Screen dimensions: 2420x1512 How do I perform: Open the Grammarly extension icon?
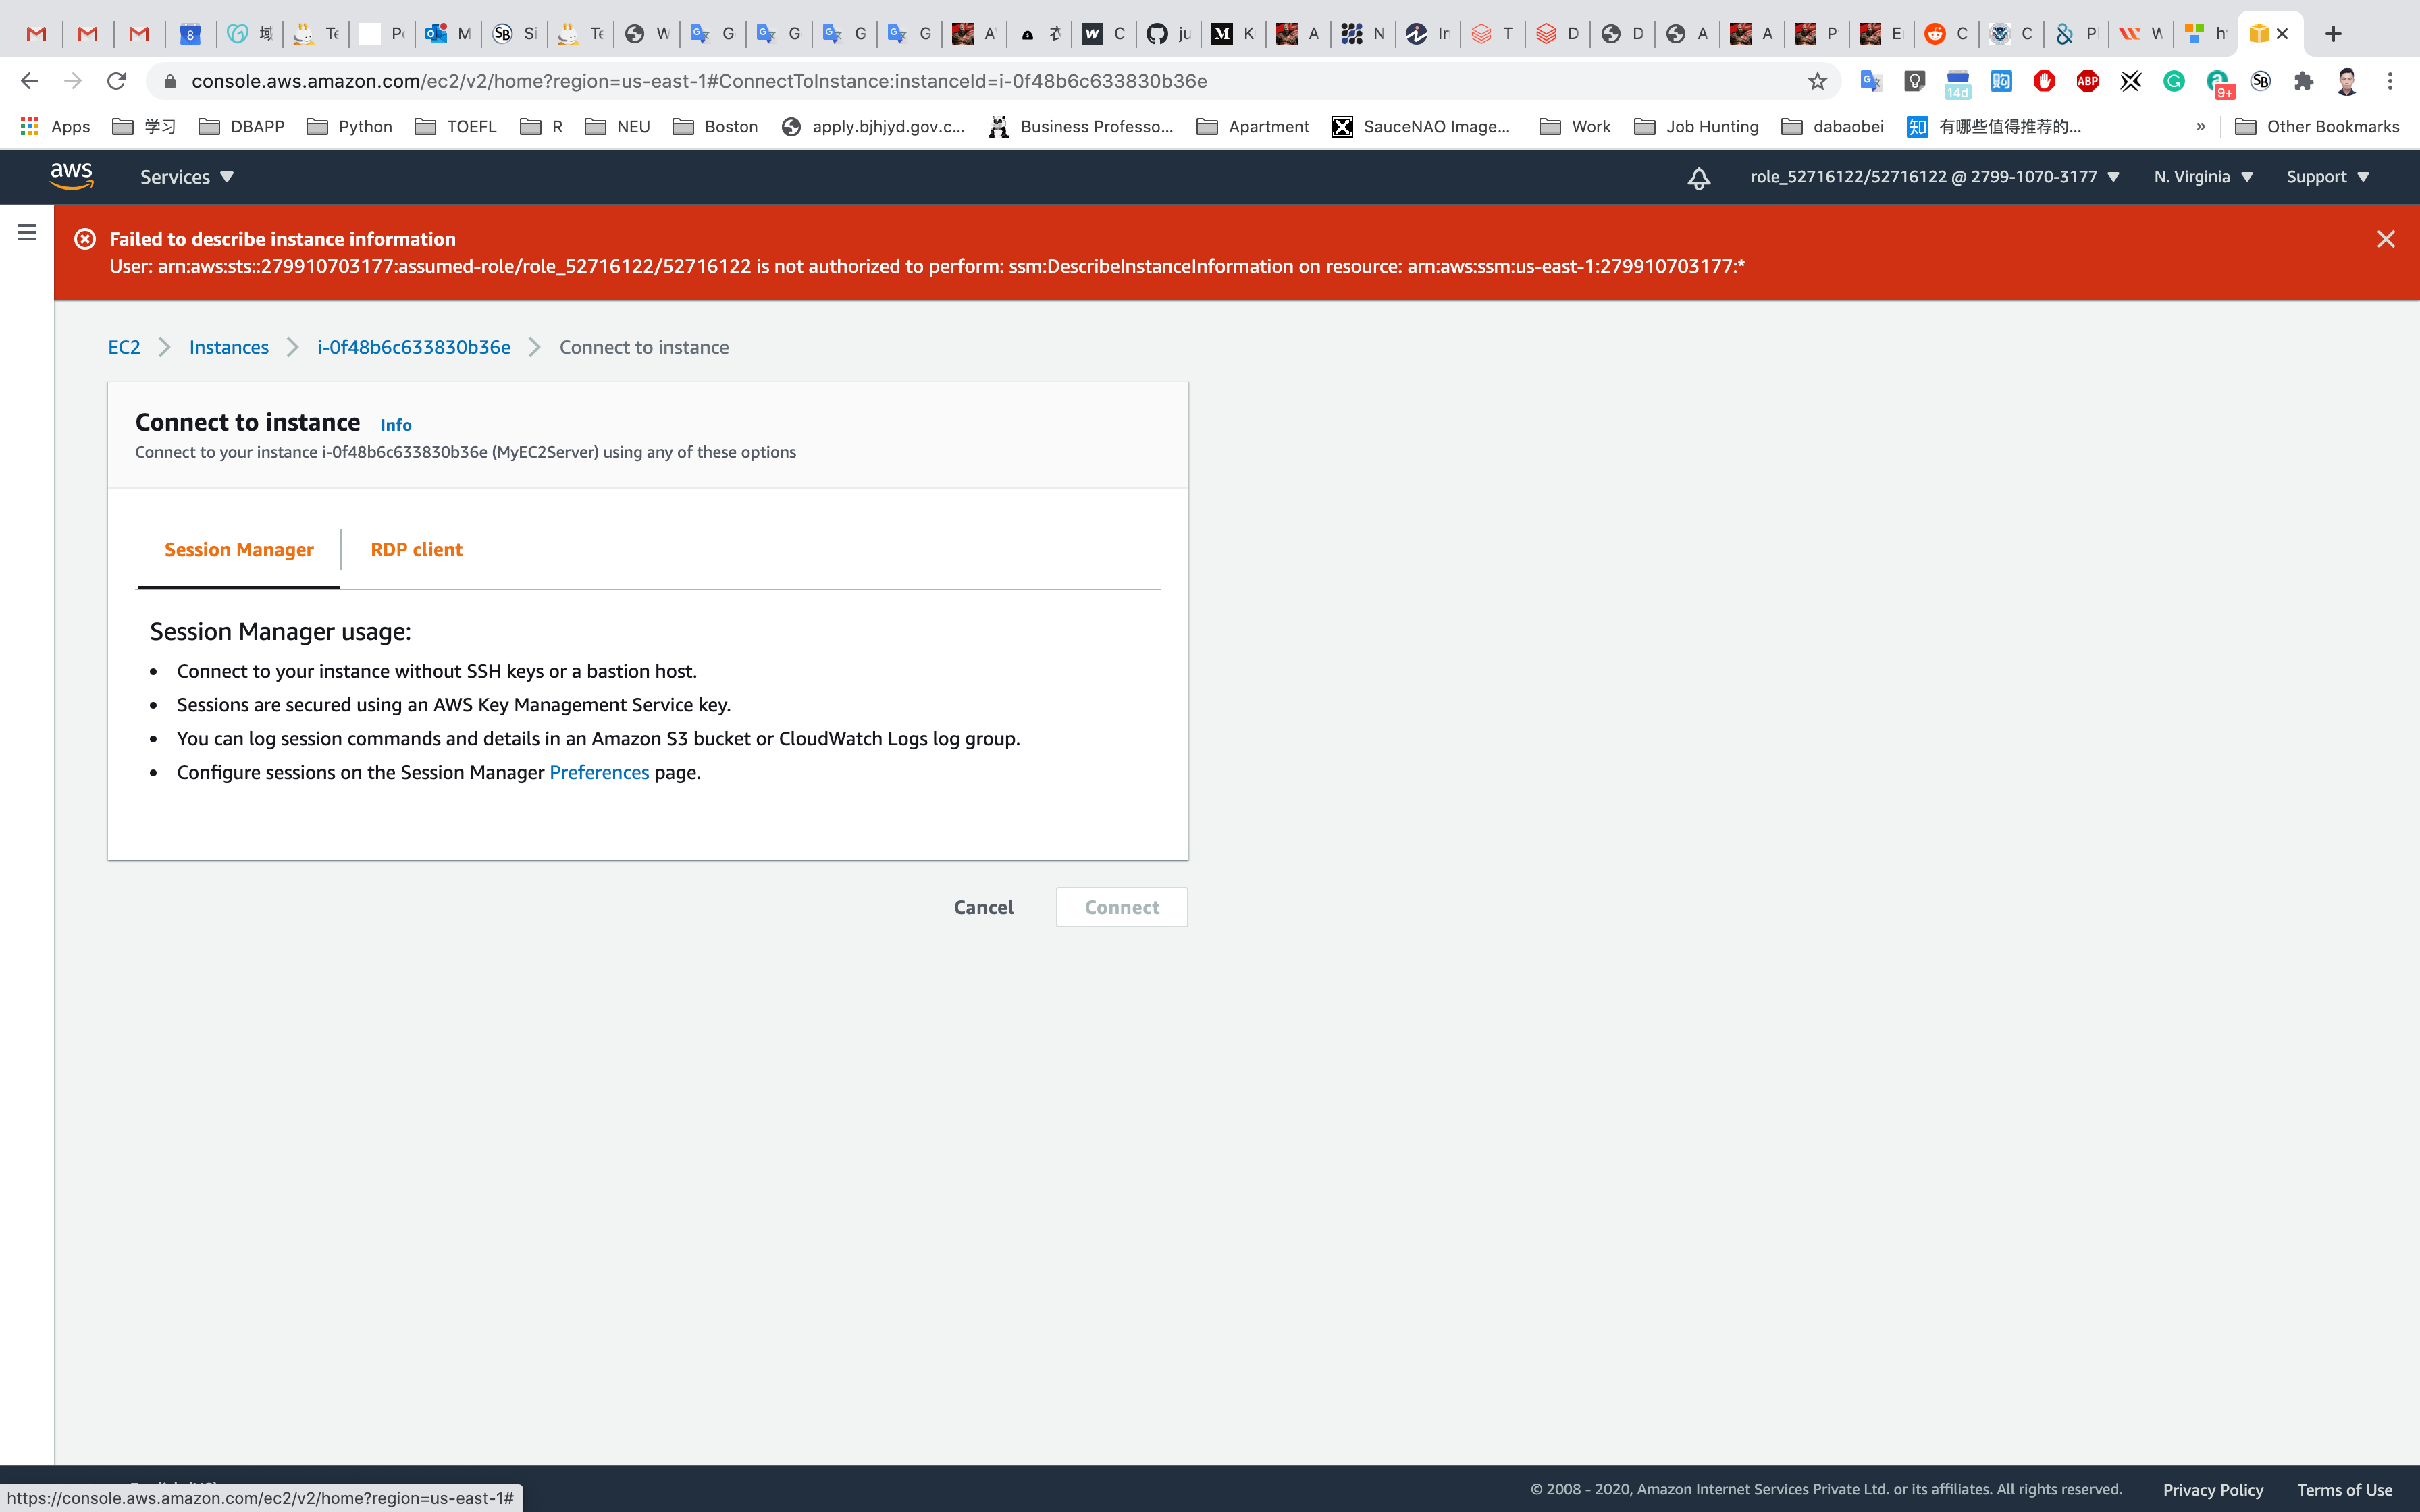point(2173,81)
